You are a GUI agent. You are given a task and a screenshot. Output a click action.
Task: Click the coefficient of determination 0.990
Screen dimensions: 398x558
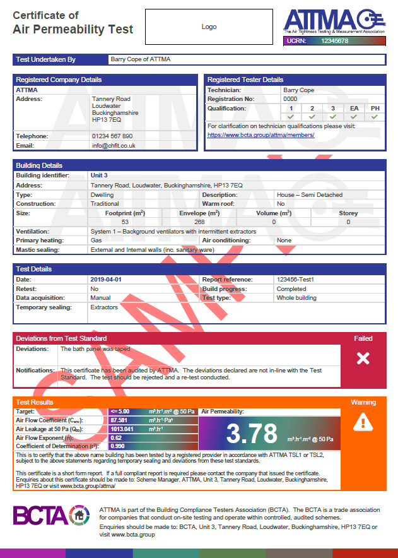(117, 446)
